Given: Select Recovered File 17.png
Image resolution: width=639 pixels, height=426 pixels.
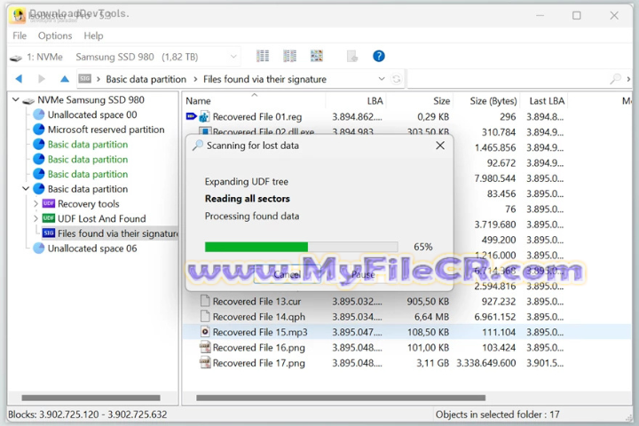Looking at the screenshot, I should tap(259, 363).
